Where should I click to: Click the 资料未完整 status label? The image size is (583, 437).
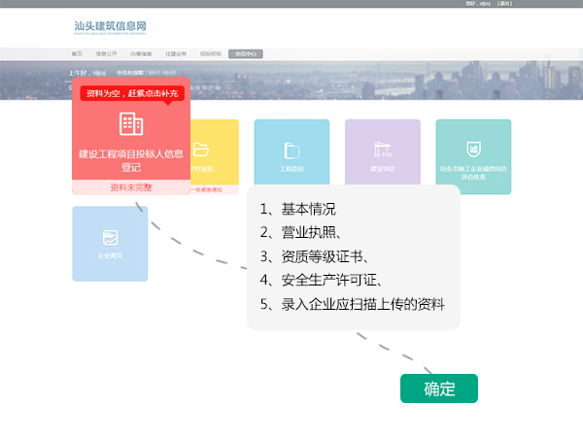click(x=130, y=187)
